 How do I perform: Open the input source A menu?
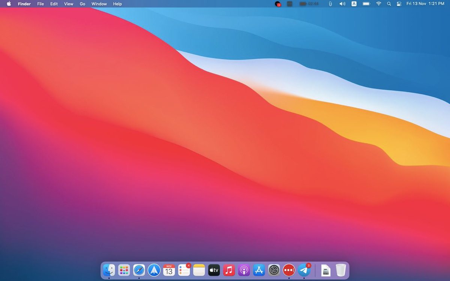(354, 4)
